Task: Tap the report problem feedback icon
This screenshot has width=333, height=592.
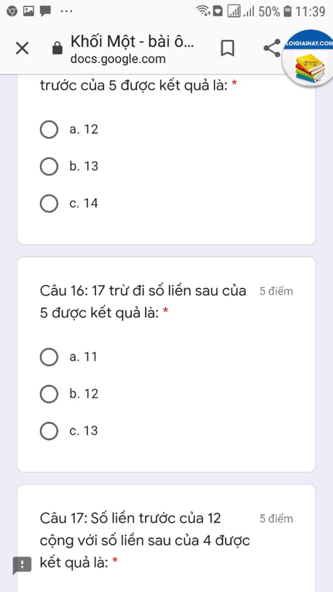Action: click(22, 565)
